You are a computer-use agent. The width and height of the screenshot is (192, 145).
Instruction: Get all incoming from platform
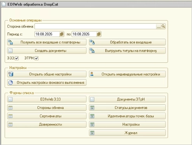(x=47, y=42)
